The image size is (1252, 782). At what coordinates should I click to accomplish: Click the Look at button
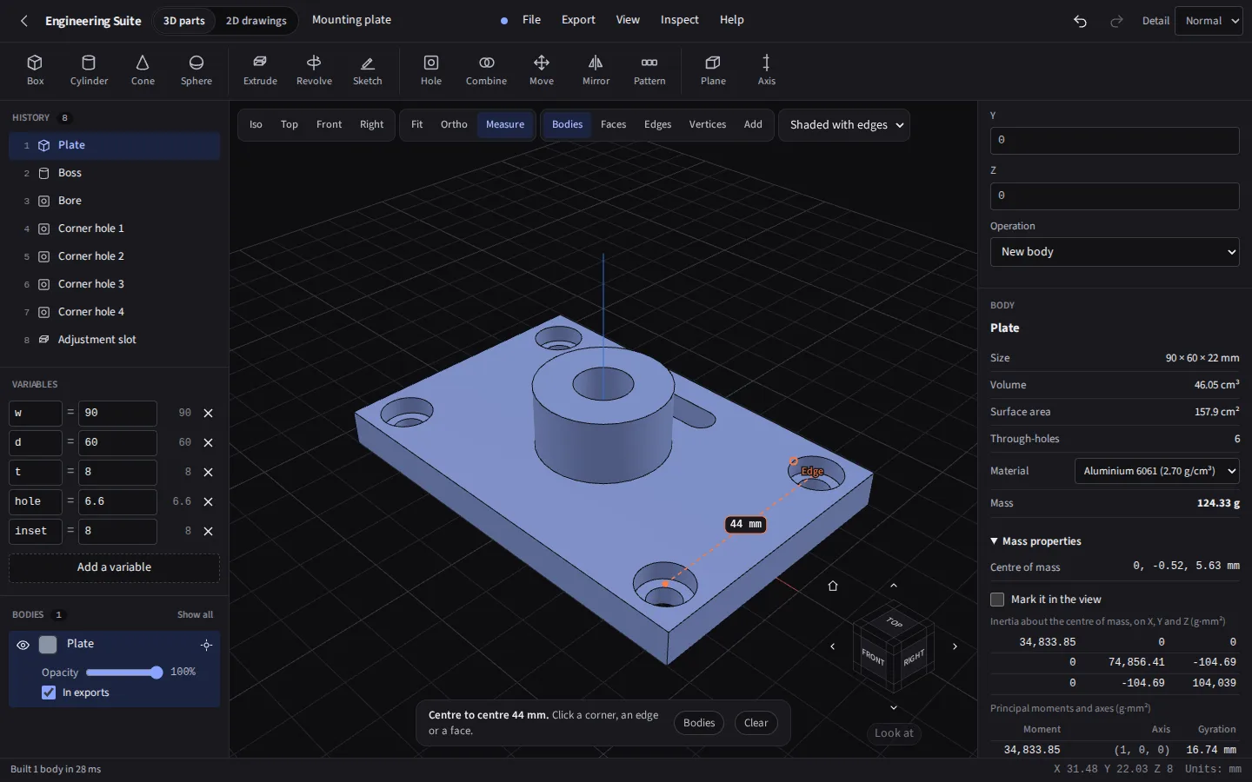[894, 733]
